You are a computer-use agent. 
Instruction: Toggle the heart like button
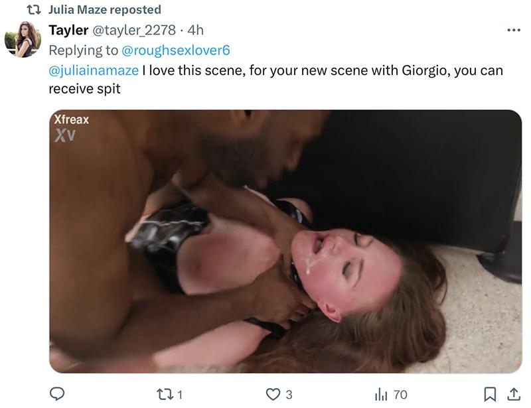pos(273,394)
